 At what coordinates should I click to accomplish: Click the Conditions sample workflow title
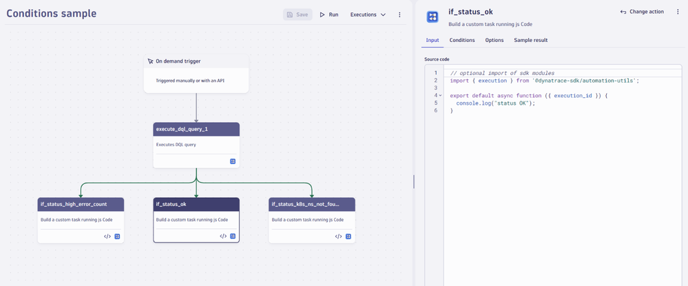[52, 14]
